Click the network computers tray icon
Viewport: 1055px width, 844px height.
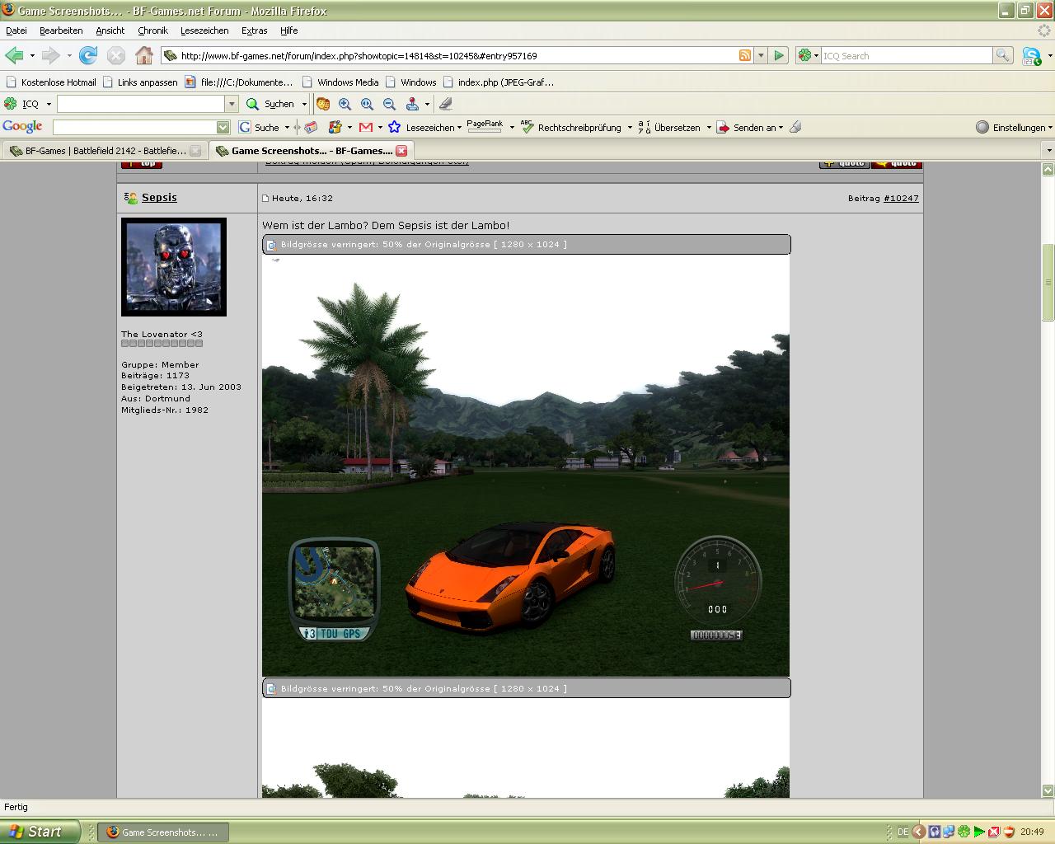[x=949, y=832]
